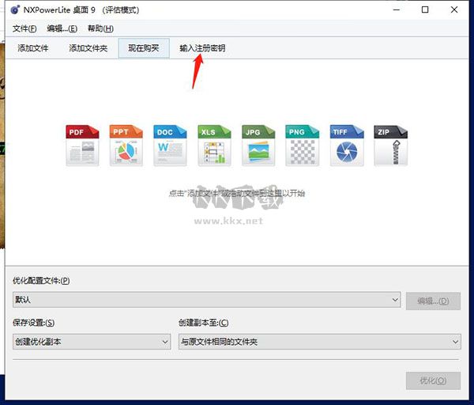Click the DOC file type icon
This screenshot has width=474, height=405.
pos(170,146)
